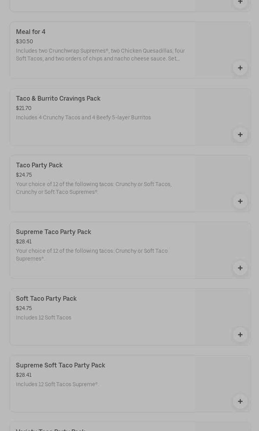The image size is (259, 431).
Task: Select the Taco Party Pack description text
Action: tap(94, 188)
